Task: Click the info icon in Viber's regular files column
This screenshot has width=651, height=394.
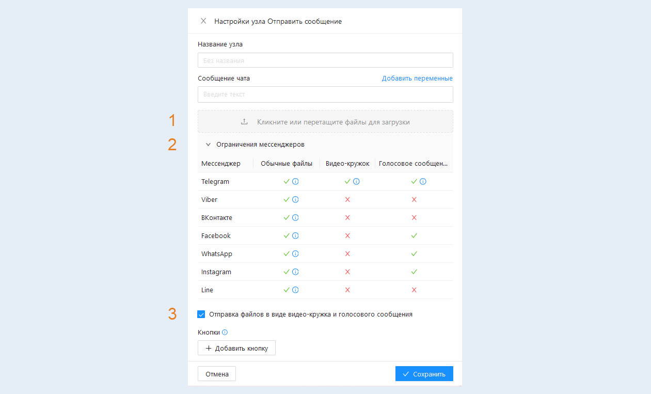Action: 295,200
